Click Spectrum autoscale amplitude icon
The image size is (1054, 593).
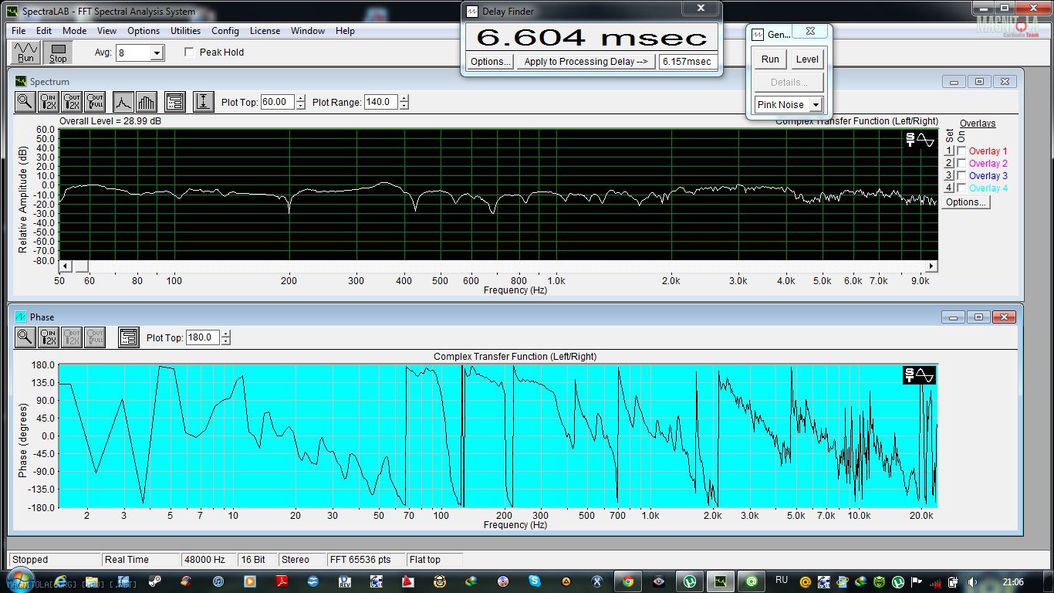click(x=204, y=101)
